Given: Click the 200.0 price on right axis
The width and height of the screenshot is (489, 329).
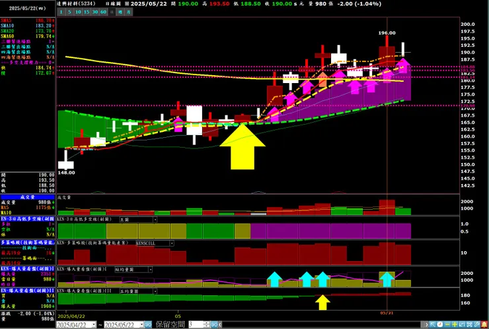Looking at the screenshot, I should pyautogui.click(x=469, y=24).
